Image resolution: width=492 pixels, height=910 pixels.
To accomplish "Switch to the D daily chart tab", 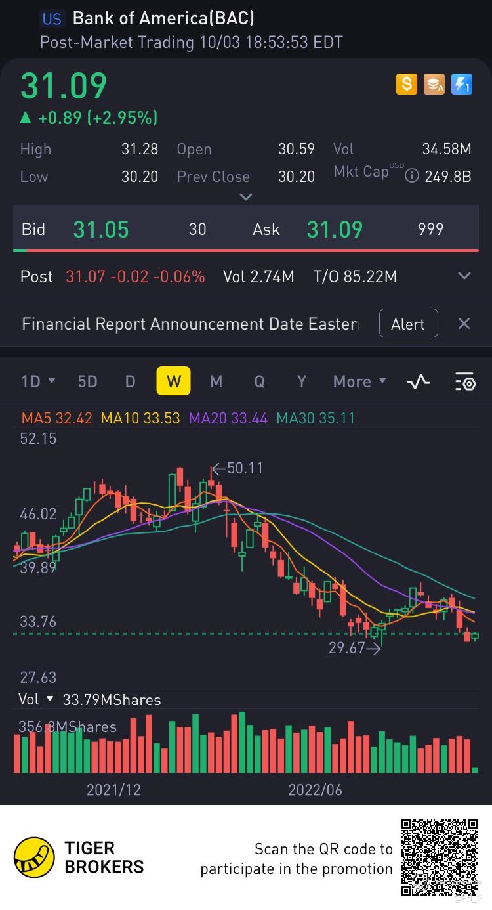I will point(130,381).
